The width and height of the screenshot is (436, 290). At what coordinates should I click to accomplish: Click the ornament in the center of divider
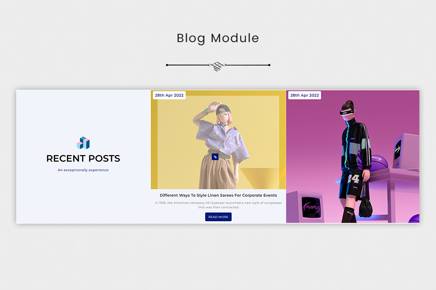[x=218, y=65]
